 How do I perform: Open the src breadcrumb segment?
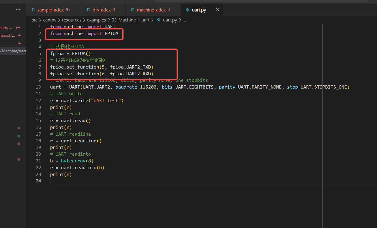35,20
